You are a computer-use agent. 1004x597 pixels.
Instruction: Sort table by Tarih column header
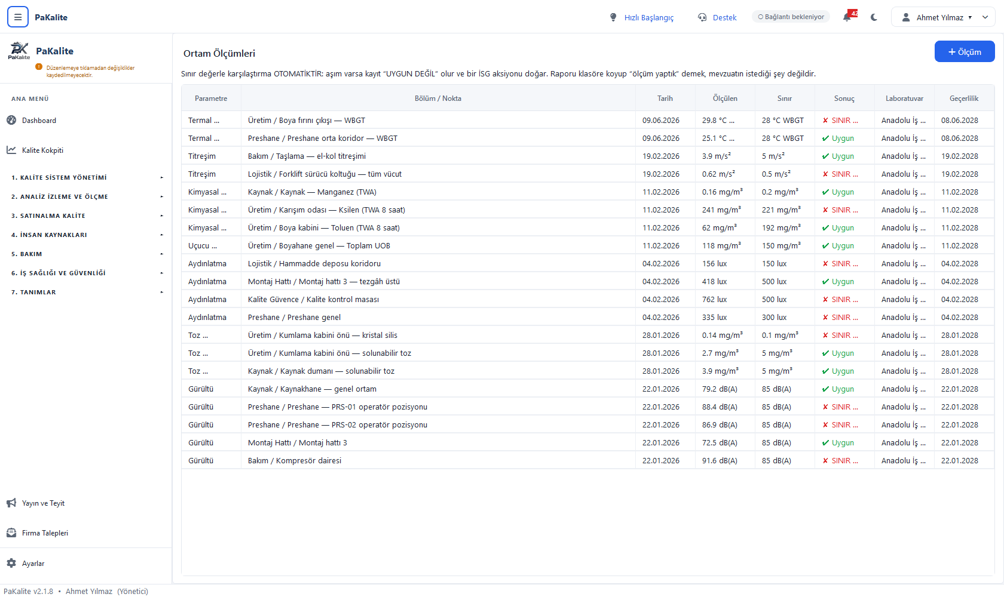[665, 99]
